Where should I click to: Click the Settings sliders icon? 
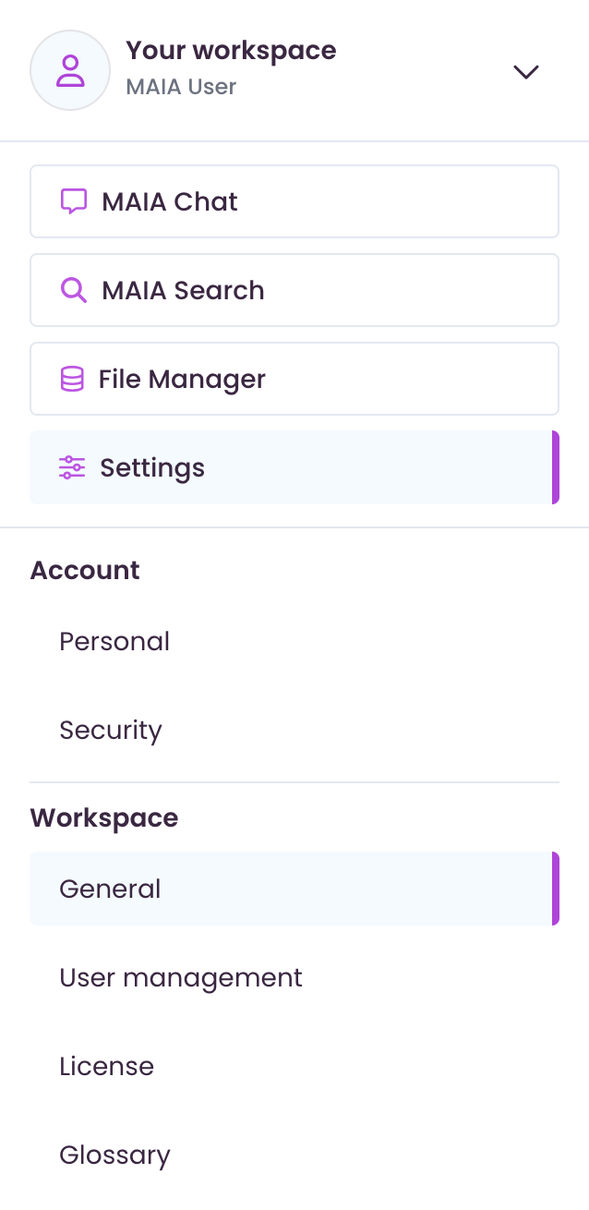click(72, 467)
